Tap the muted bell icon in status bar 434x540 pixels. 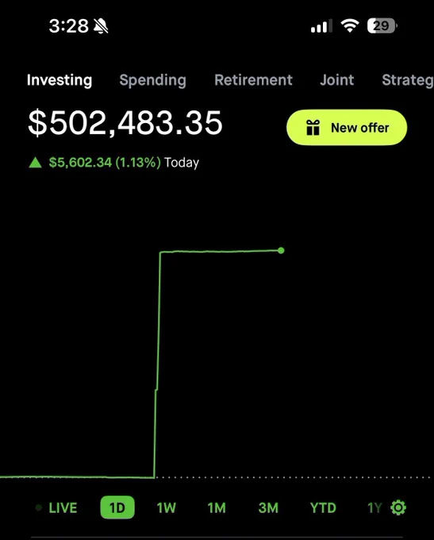(x=101, y=26)
